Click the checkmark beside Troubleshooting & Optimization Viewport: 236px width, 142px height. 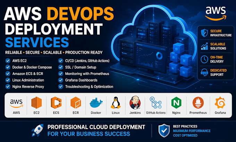coord(61,86)
